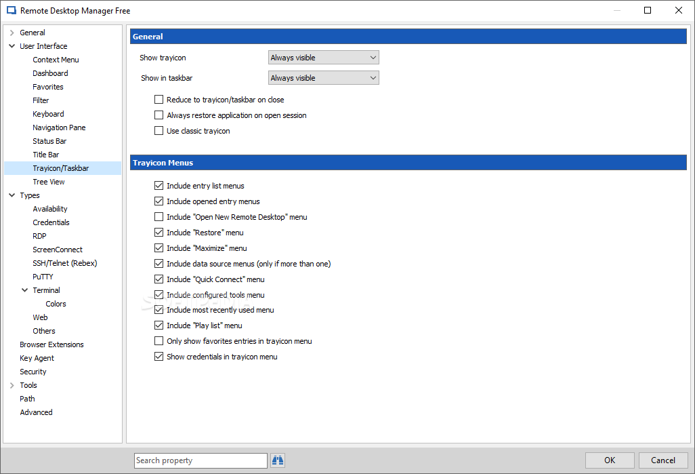The image size is (695, 474).
Task: Select the Trayicon/Taskbar tree item
Action: click(x=61, y=168)
